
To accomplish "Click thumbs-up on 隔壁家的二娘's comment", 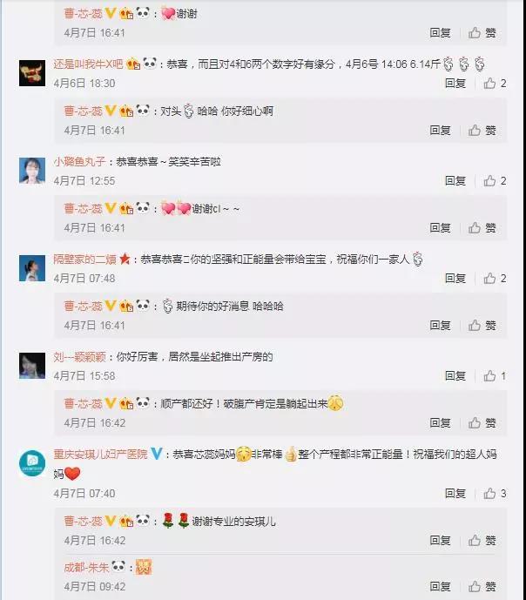I will click(x=495, y=278).
